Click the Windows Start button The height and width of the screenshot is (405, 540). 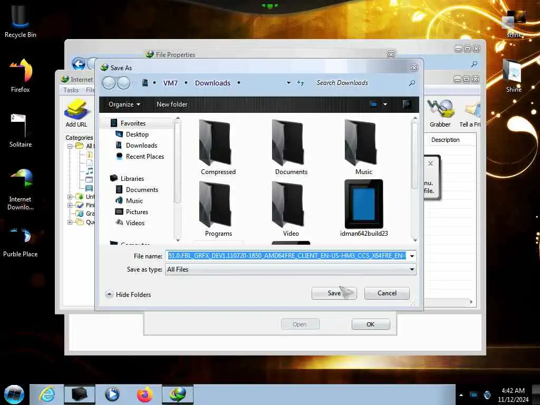pos(14,394)
